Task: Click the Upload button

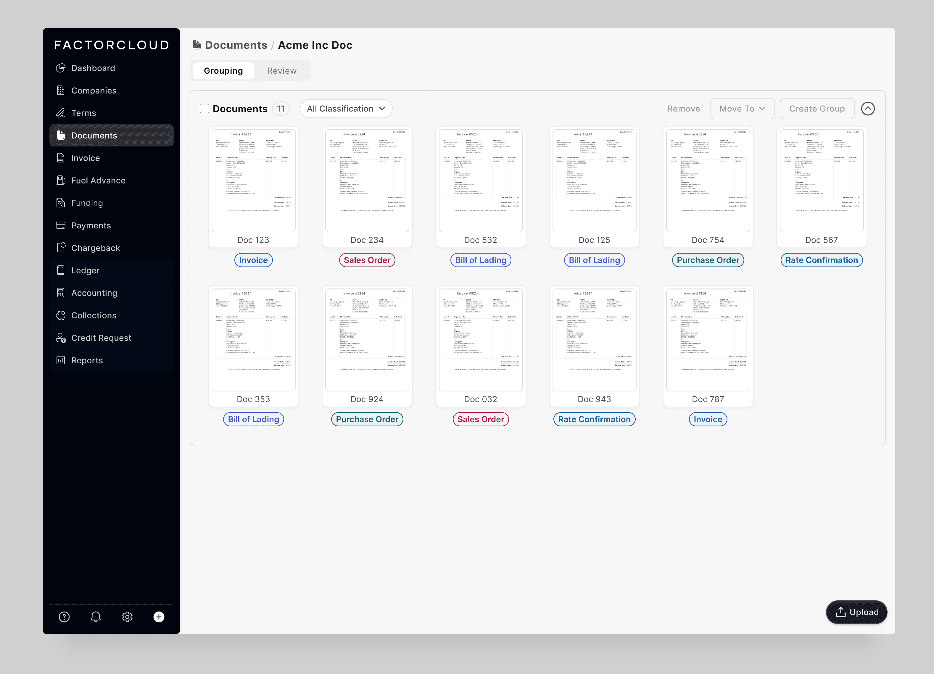Action: pyautogui.click(x=856, y=612)
